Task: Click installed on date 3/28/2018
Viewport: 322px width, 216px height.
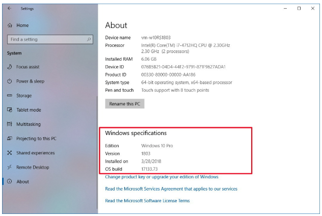Action: tap(151, 161)
